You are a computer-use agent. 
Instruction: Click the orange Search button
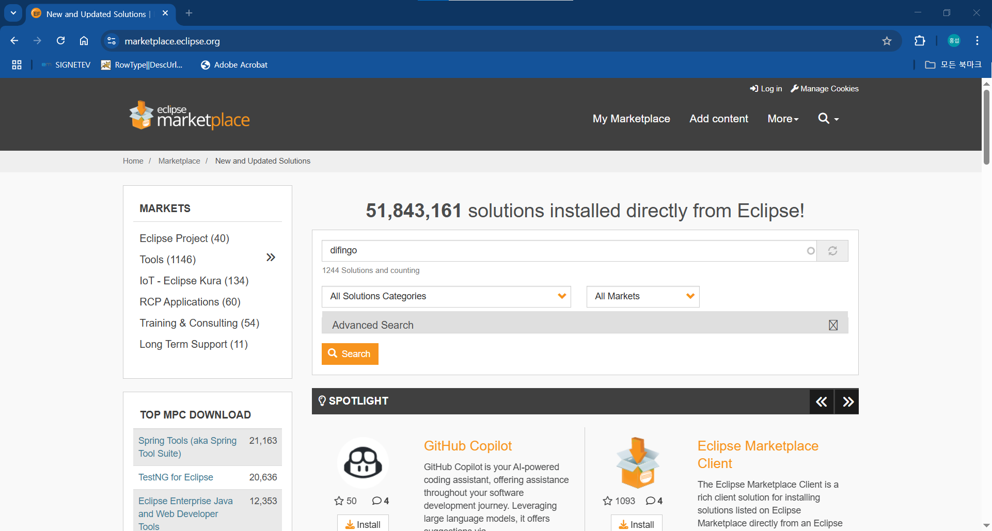(x=350, y=354)
